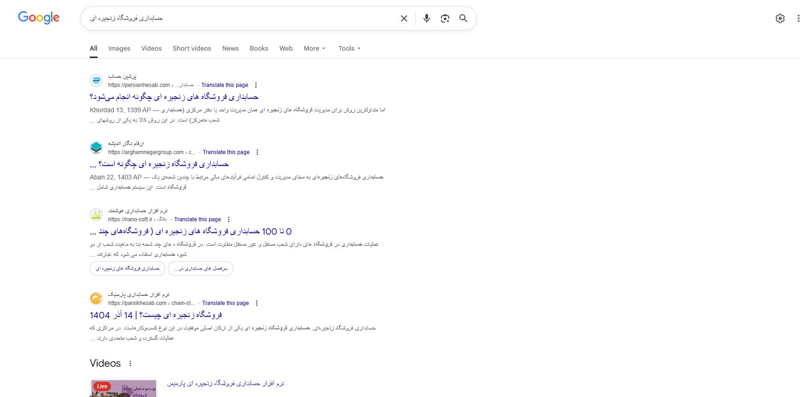The width and height of the screenshot is (800, 397).
Task: Click the parsikhesab.com site favicon
Action: (x=96, y=299)
